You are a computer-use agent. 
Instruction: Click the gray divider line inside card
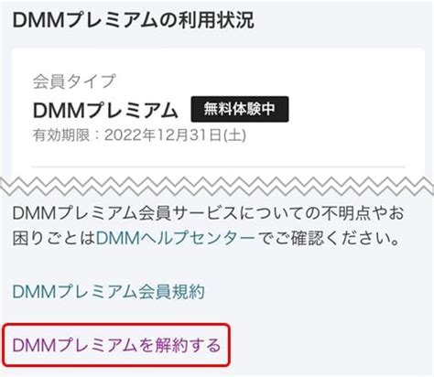218,167
